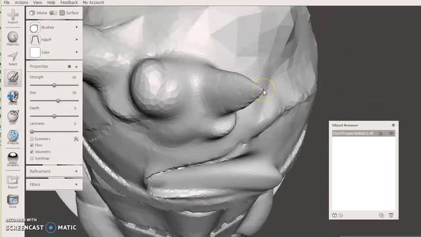Click the Size slider handle
Viewport: 421px width, 237px height.
point(59,101)
